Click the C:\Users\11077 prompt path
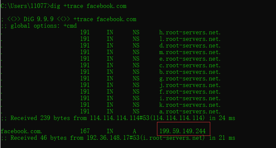 click(x=25, y=6)
